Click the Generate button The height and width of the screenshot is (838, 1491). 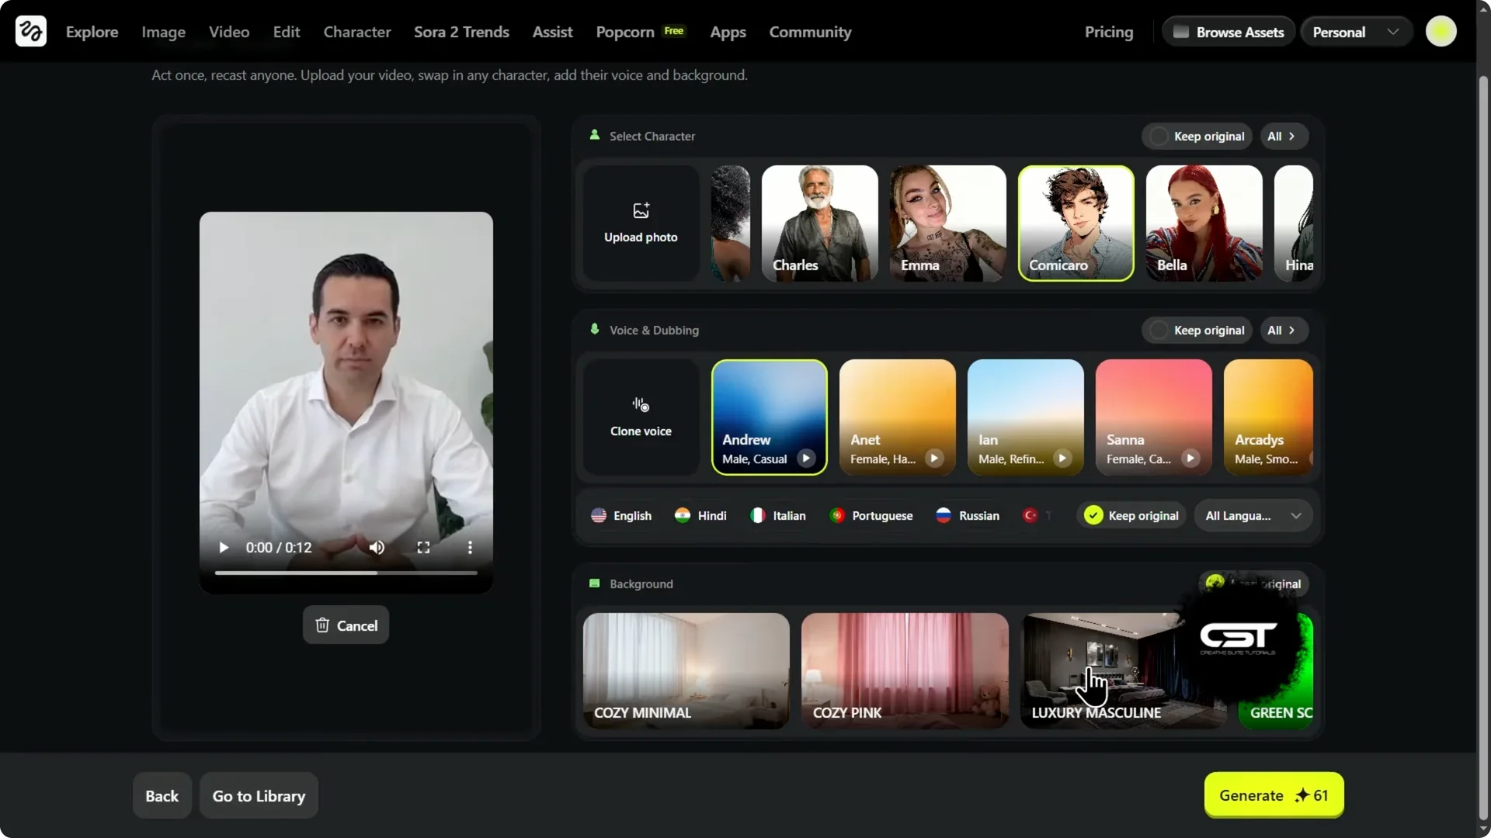pos(1273,795)
